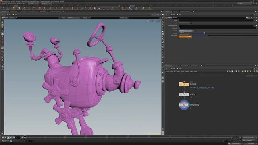This screenshot has width=258, height=145.
Task: Click the CrunkCar_Vaughan_001.obj file label
Action: 202,88
